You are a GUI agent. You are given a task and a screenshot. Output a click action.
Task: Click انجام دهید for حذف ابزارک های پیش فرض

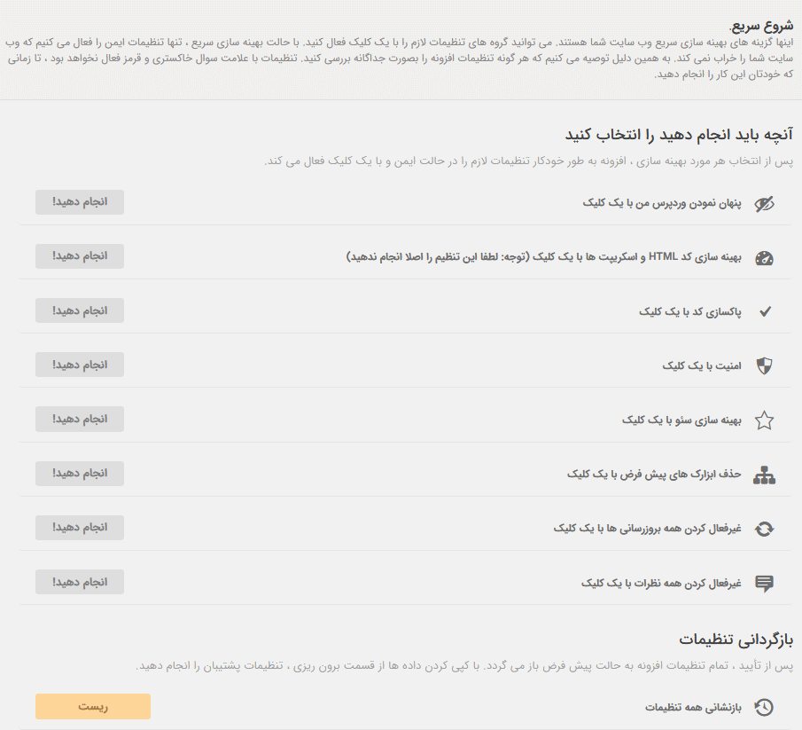pyautogui.click(x=80, y=474)
